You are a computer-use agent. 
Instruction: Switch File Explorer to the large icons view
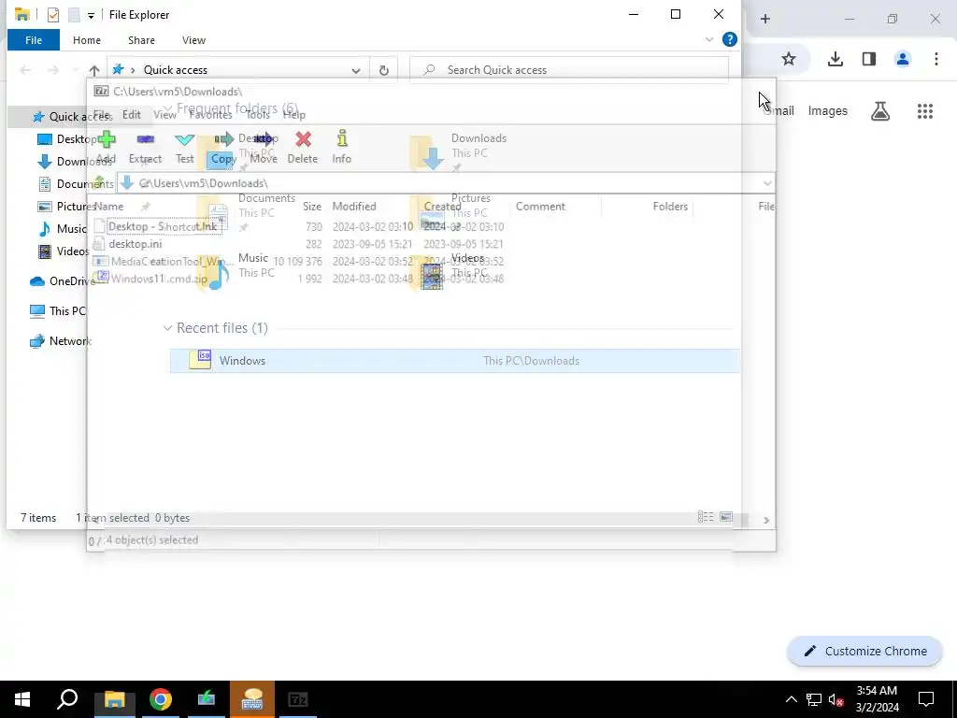(x=725, y=517)
